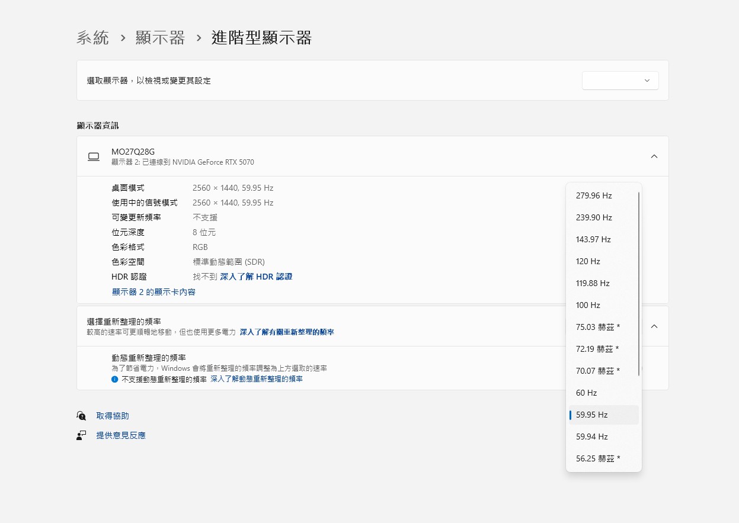
Task: Select the 75.03 赫茲 option
Action: (597, 327)
